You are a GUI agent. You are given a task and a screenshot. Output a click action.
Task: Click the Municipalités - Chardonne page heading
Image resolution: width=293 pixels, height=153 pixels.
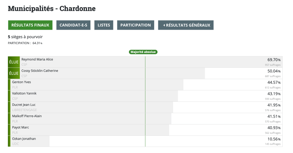coord(52,9)
